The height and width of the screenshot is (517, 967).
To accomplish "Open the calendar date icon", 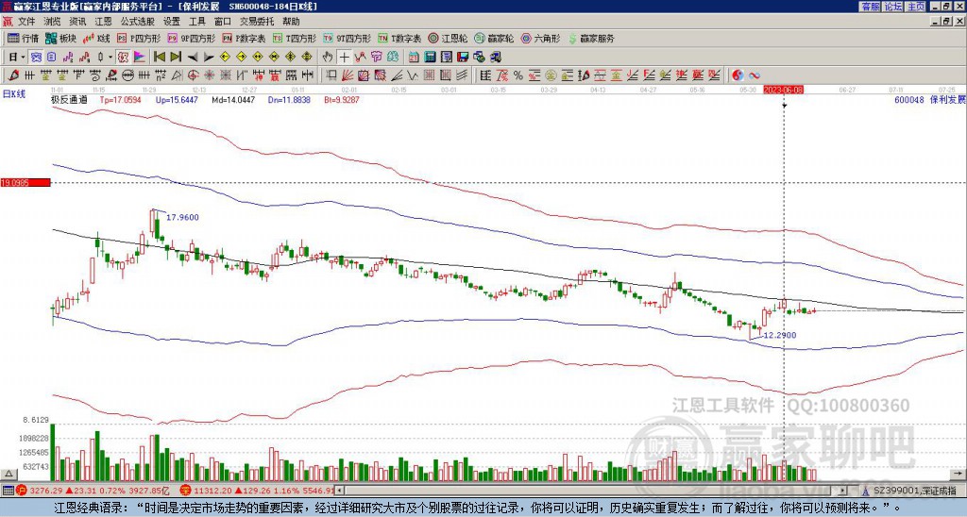I will 414,58.
